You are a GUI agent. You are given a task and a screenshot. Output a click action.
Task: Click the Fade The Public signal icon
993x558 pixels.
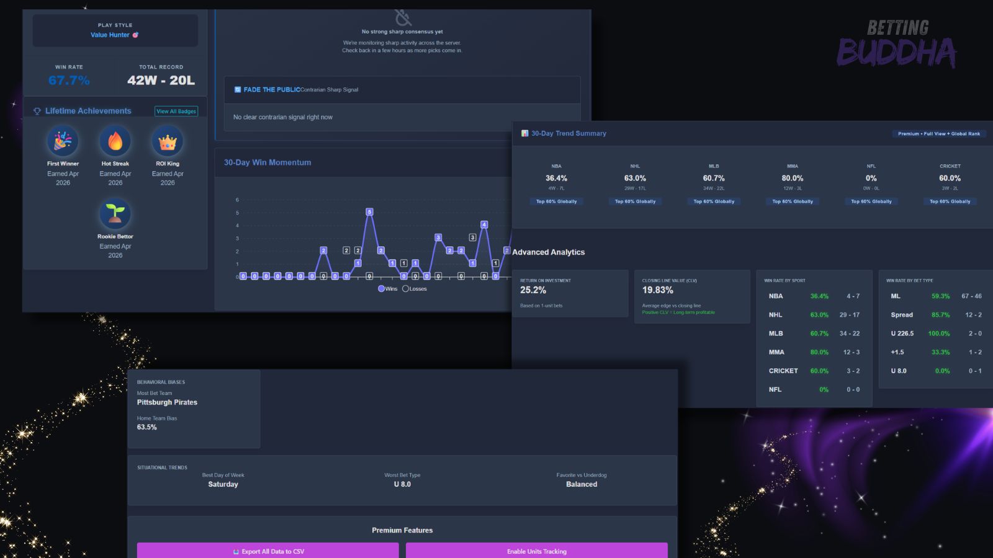click(237, 89)
